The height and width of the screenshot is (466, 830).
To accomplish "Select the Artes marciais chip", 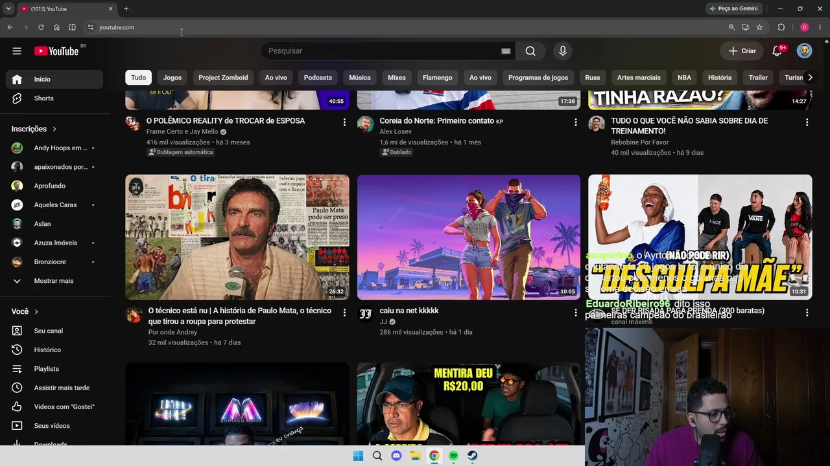I will [639, 78].
